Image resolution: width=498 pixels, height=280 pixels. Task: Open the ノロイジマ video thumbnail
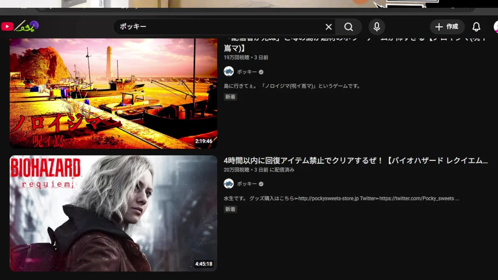(x=113, y=93)
